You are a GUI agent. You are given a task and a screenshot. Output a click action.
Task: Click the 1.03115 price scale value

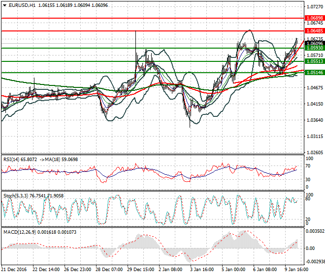[x=315, y=137]
